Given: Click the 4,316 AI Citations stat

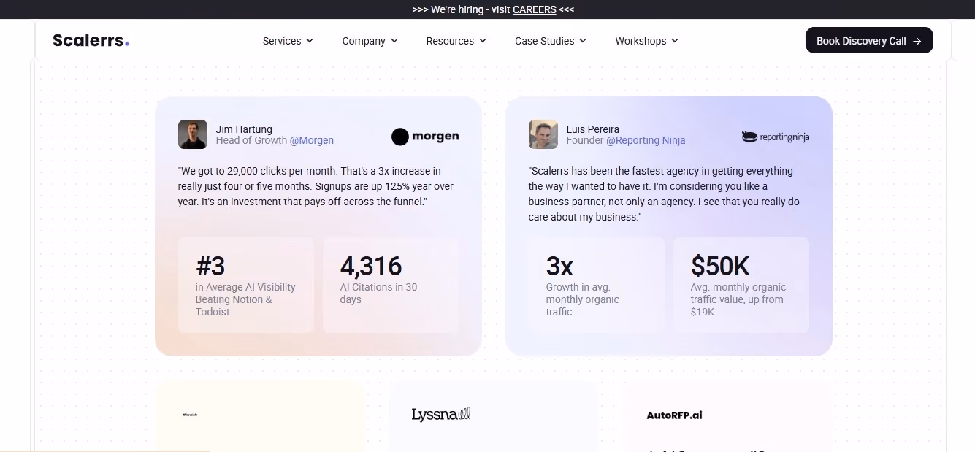Looking at the screenshot, I should 391,285.
